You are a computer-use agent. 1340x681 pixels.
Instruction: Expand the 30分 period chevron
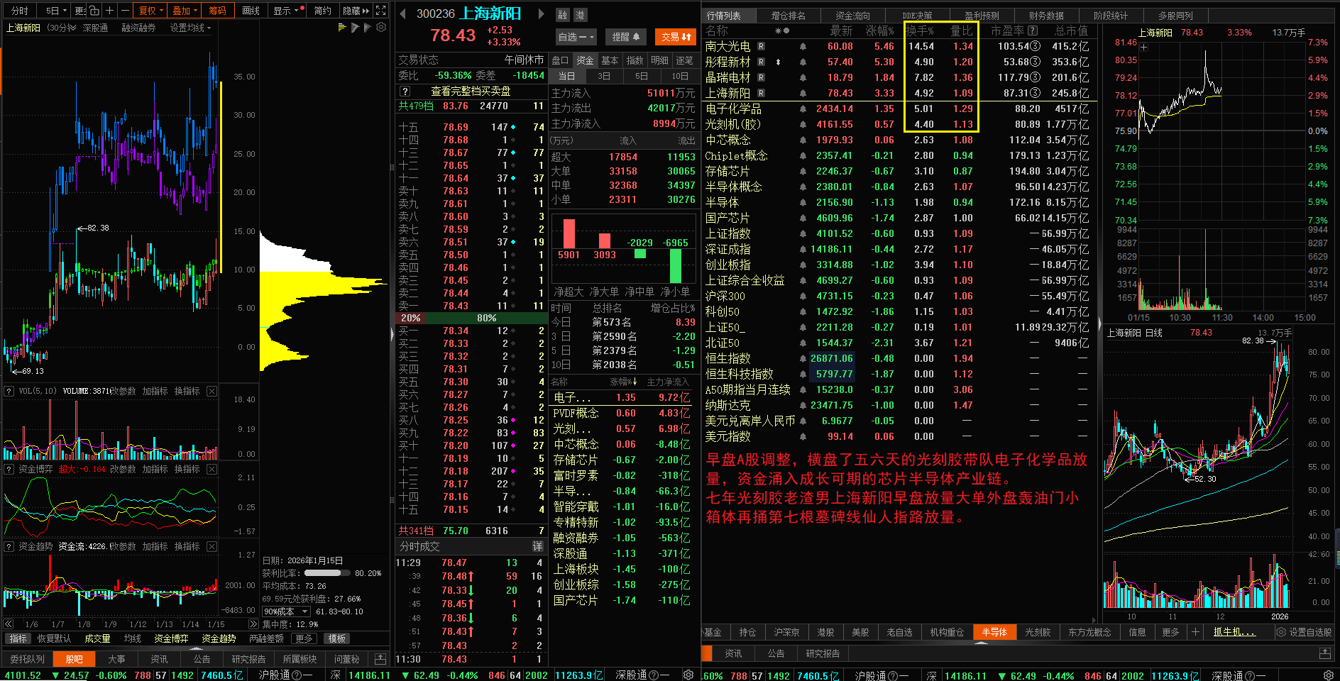coord(72,28)
